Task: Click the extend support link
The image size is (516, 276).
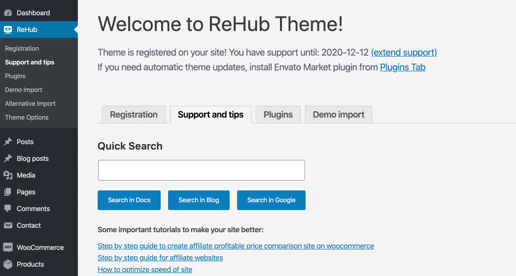Action: [404, 52]
